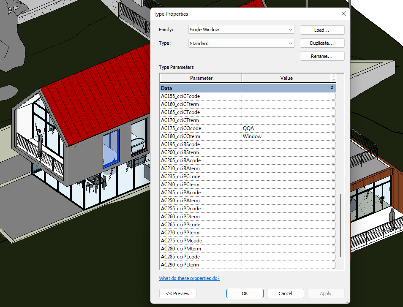The width and height of the screenshot is (403, 307).
Task: Toggle the associate button for AC290_cciPLterm
Action: point(333,265)
